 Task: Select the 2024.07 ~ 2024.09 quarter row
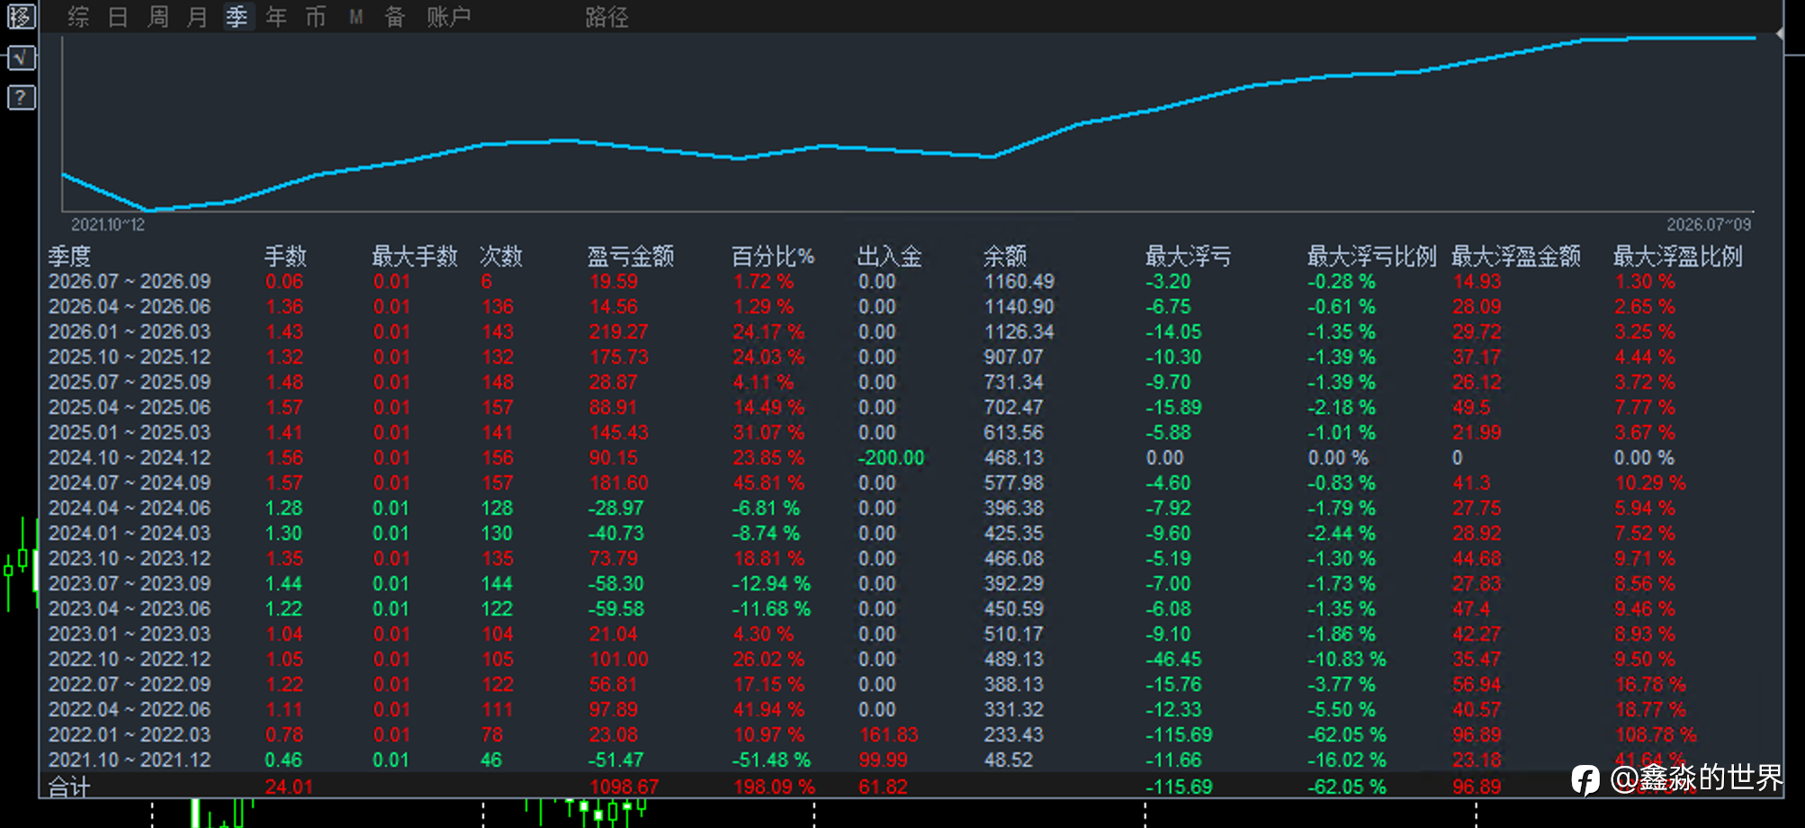tap(911, 483)
